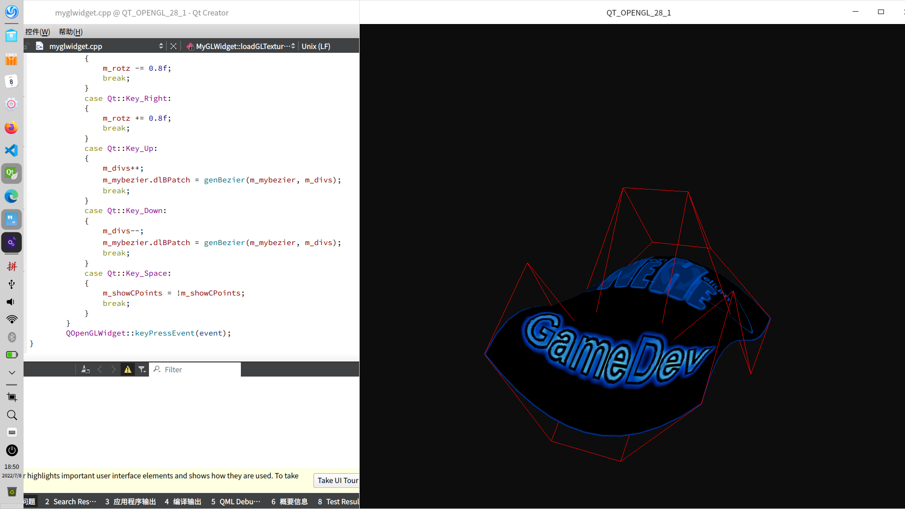Open the filter categories funnel dropdown
The width and height of the screenshot is (905, 509).
(x=142, y=370)
